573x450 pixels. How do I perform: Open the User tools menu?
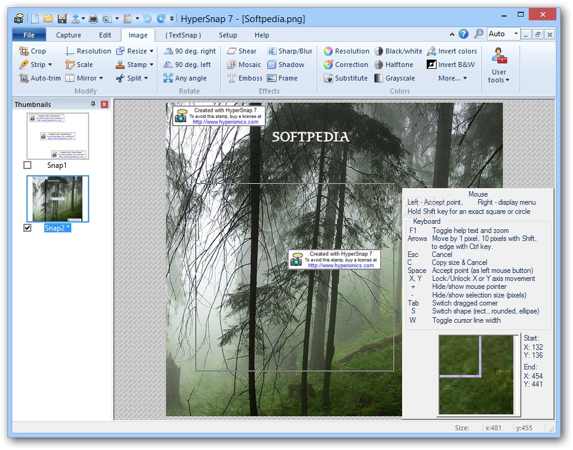(x=499, y=65)
